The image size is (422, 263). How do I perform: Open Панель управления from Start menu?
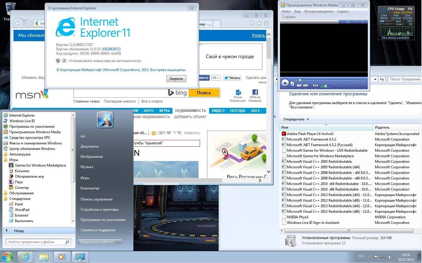tap(96, 199)
